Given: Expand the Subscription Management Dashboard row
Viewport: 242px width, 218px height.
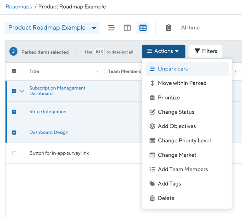Looking at the screenshot, I should click(22, 91).
